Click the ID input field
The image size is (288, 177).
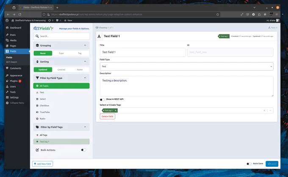[x=230, y=52]
